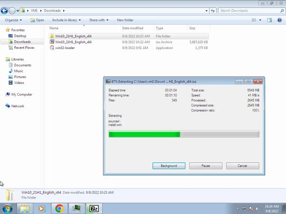286x214 pixels.
Task: Open the Share with menu
Action: [99, 20]
